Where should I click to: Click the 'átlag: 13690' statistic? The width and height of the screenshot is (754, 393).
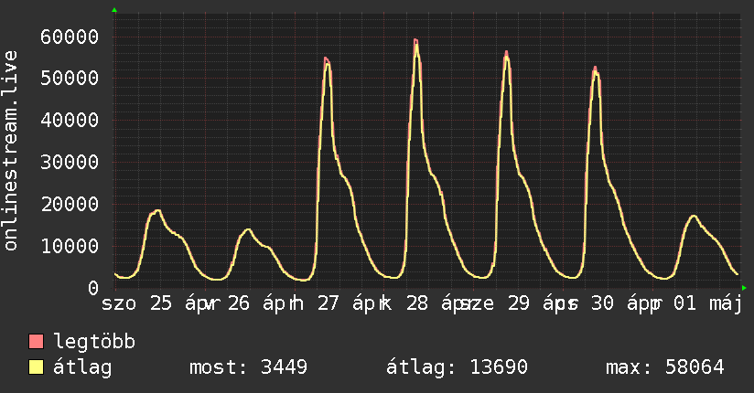(x=457, y=367)
